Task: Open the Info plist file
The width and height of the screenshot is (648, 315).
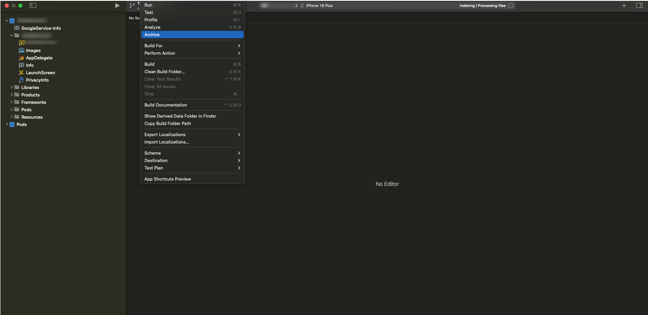Action: 30,65
